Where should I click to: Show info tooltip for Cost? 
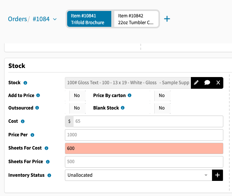(23, 121)
